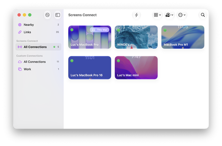The width and height of the screenshot is (222, 146).
Task: Click the Screens Connect window title
Action: (82, 15)
